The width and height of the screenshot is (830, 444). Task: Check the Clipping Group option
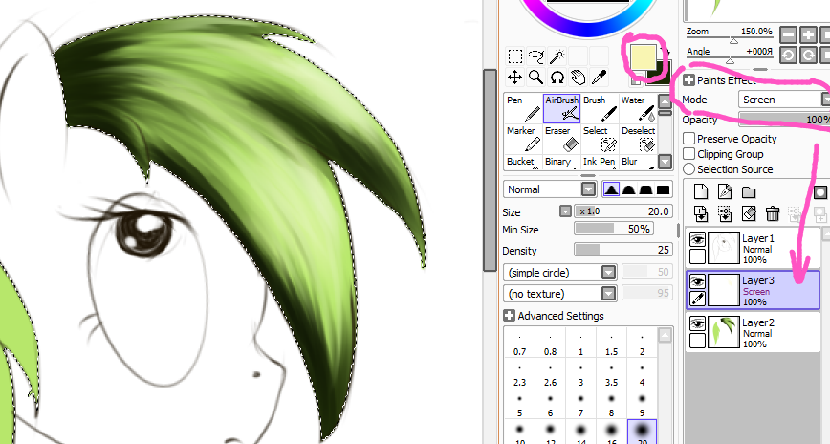688,154
